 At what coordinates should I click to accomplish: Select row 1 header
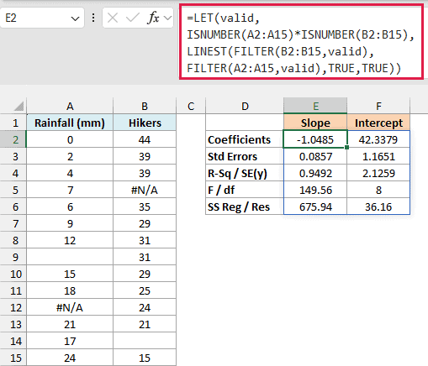13,123
